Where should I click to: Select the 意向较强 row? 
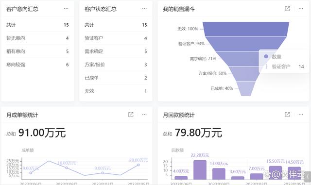pyautogui.click(x=37, y=65)
